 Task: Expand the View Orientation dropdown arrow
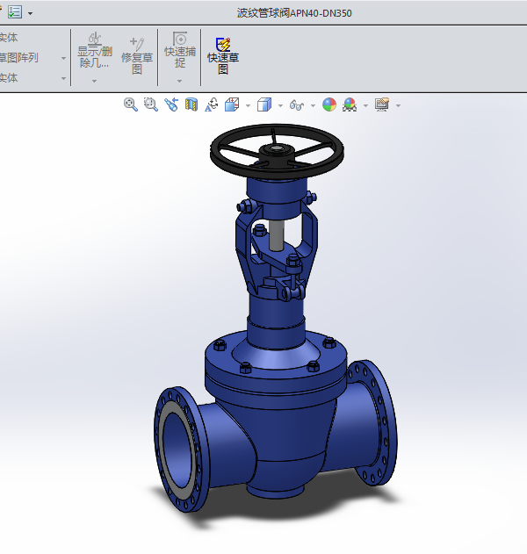point(248,105)
